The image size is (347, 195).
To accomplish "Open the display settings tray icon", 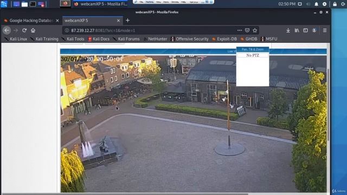I will pos(300,4).
